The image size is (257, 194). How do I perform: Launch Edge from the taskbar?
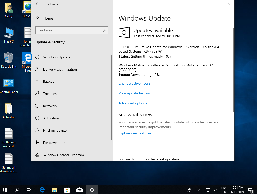coord(42,190)
